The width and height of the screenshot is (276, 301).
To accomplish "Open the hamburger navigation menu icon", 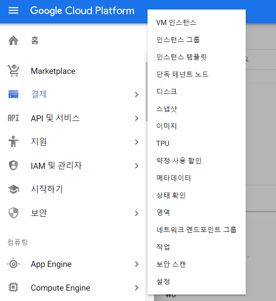I will coord(13,10).
